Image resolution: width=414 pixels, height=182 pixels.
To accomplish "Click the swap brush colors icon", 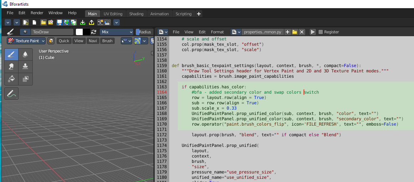I will (94, 32).
